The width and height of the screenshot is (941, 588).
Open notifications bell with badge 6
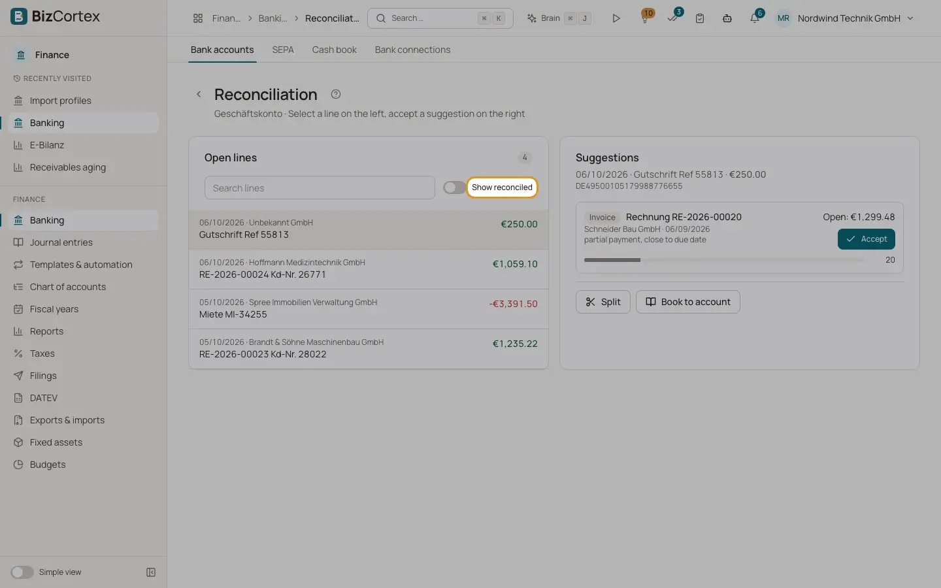click(755, 18)
